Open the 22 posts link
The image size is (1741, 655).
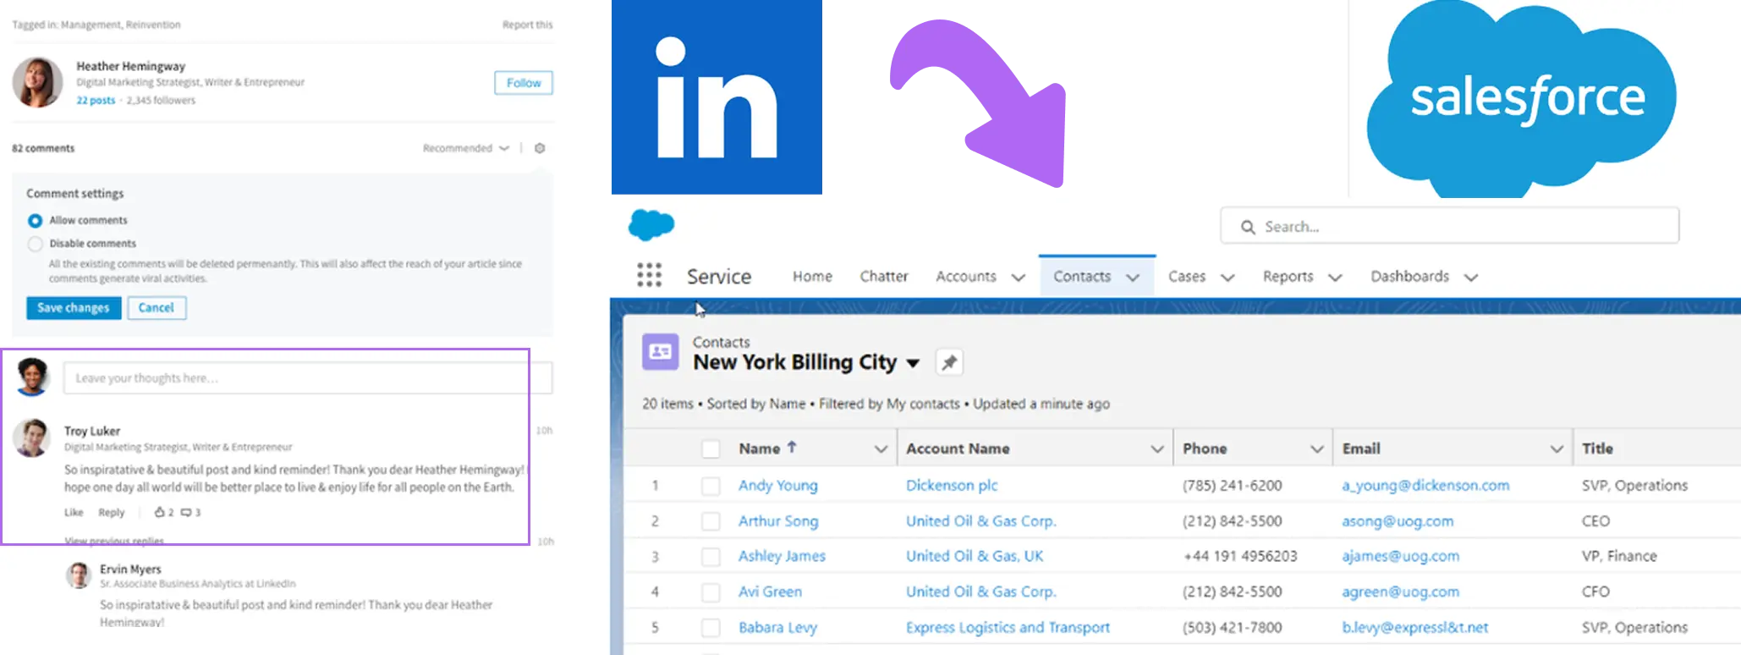tap(96, 100)
